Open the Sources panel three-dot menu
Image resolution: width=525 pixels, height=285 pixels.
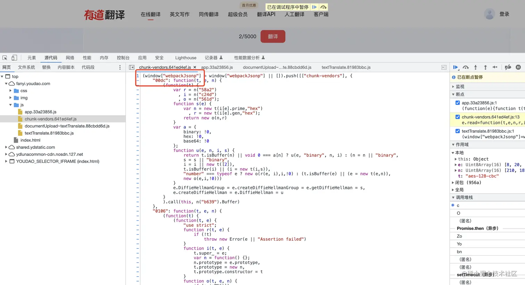click(x=120, y=68)
